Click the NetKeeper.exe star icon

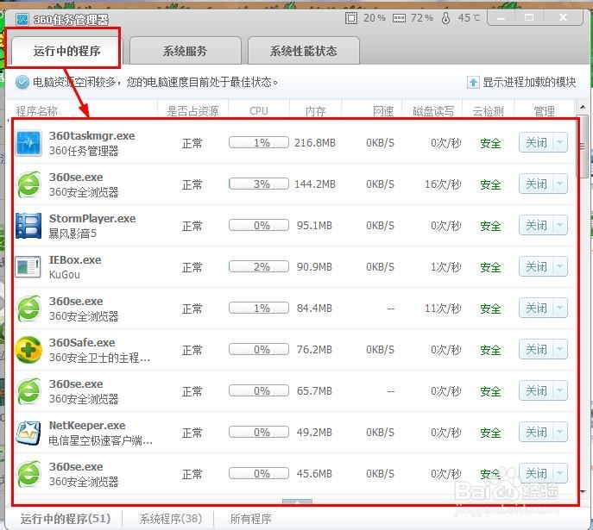pyautogui.click(x=28, y=433)
